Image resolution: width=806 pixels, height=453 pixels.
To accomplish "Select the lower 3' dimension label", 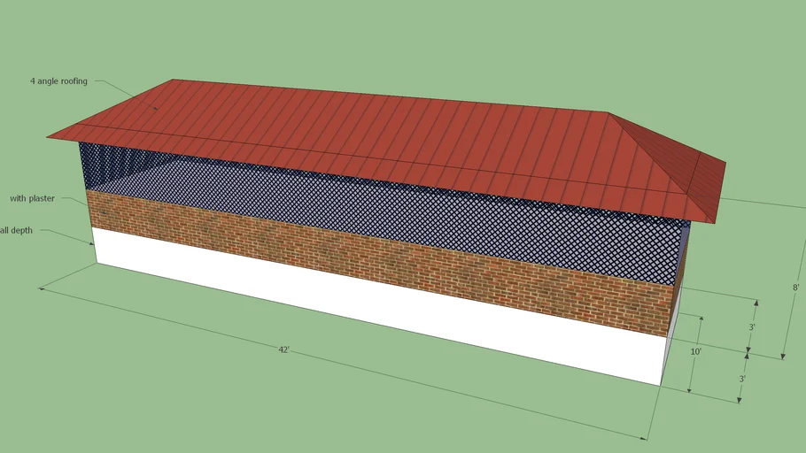I will [742, 379].
